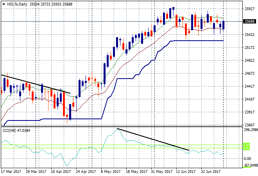Click the 23667 price axis label
The width and height of the screenshot is (258, 176).
coord(250,125)
